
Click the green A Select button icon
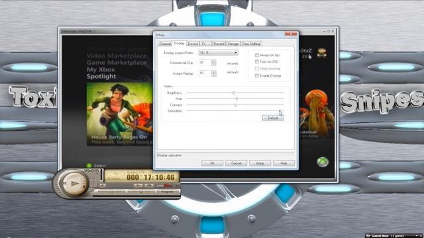[x=89, y=165]
